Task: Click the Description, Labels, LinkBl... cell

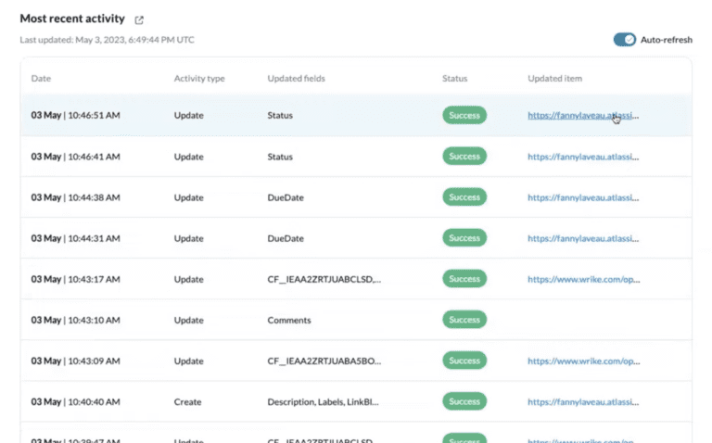Action: tap(323, 401)
